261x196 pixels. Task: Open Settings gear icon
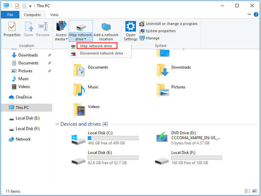[x=131, y=26]
